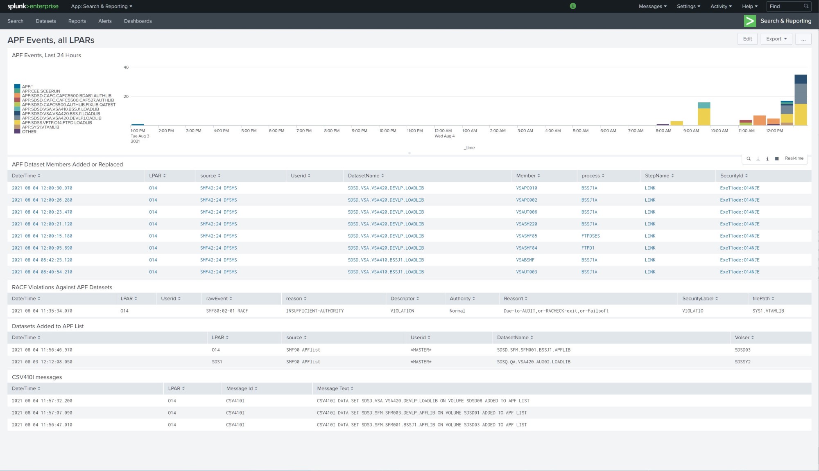The image size is (819, 471).
Task: Expand the Export dropdown
Action: coord(776,39)
